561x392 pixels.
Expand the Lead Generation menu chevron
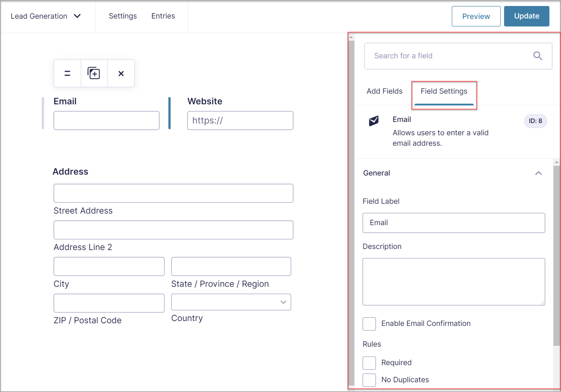78,16
